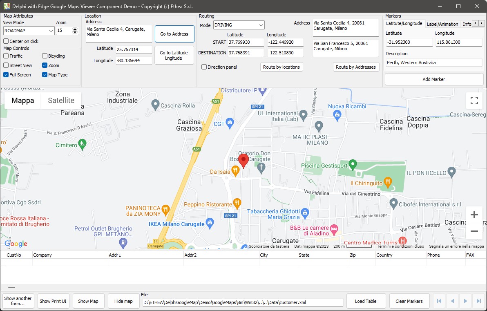Click the Peppino Ristorante pin icon

[x=237, y=204]
